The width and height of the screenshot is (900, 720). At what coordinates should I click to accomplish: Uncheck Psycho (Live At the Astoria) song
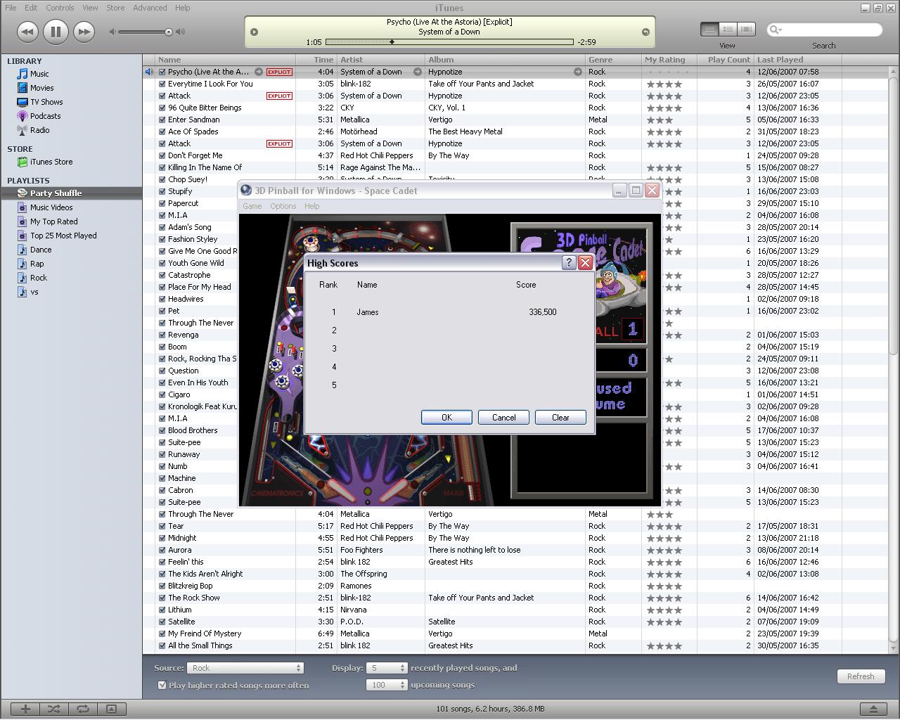[162, 72]
